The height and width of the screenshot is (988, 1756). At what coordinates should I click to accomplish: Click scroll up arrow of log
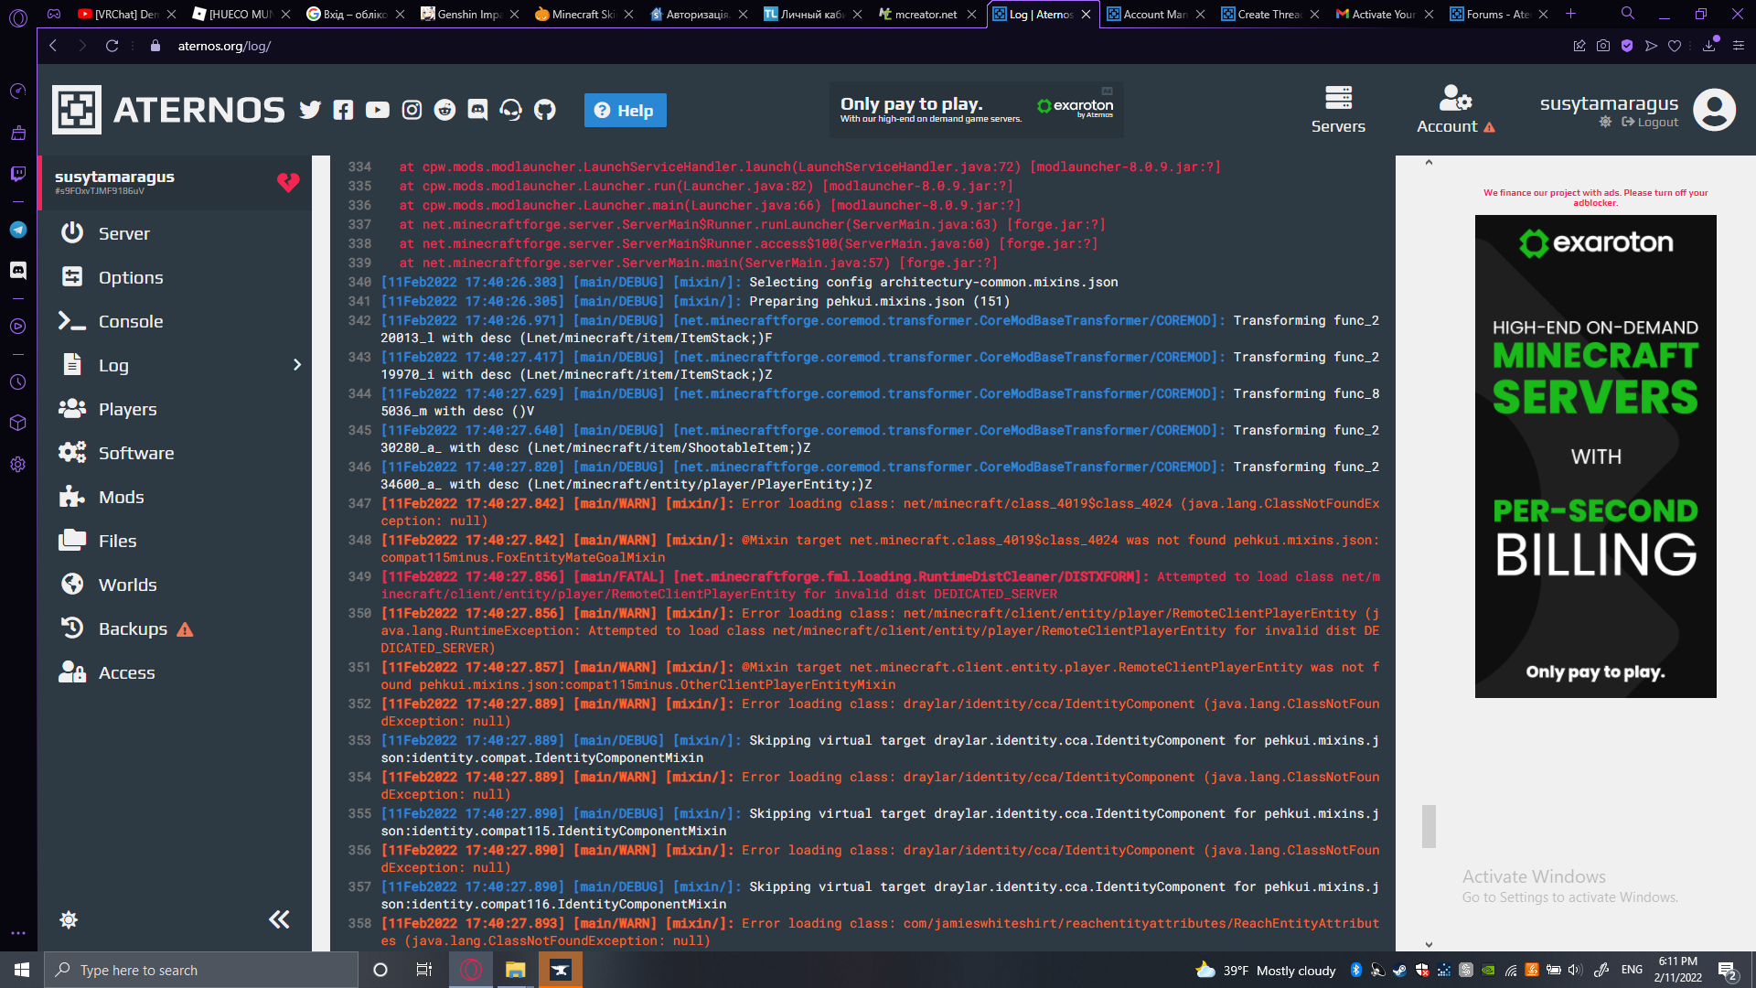tap(1429, 163)
